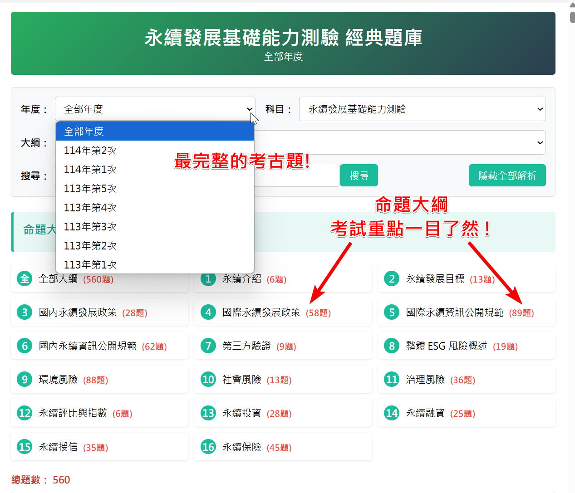Screen dimensions: 575x493
Task: Open the 社會風險 (13題) topic
Action: 283,379
